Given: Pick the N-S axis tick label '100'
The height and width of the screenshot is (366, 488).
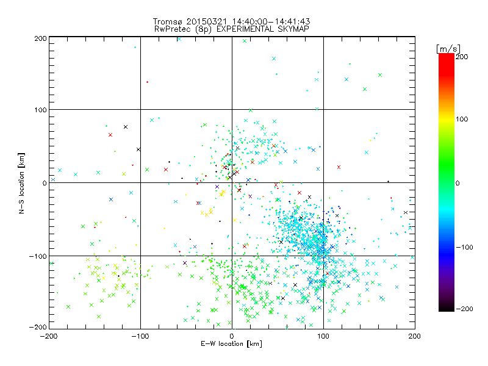Looking at the screenshot, I should [40, 110].
